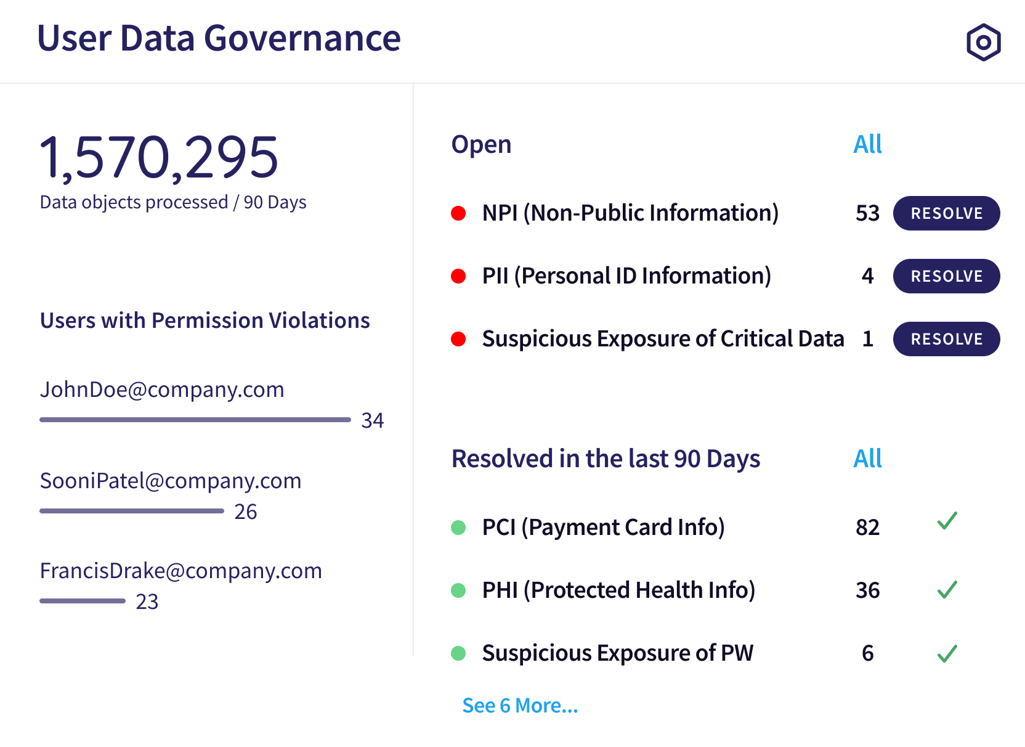Click red dot beside Suspicious Exposure of Critical Data

tap(458, 339)
